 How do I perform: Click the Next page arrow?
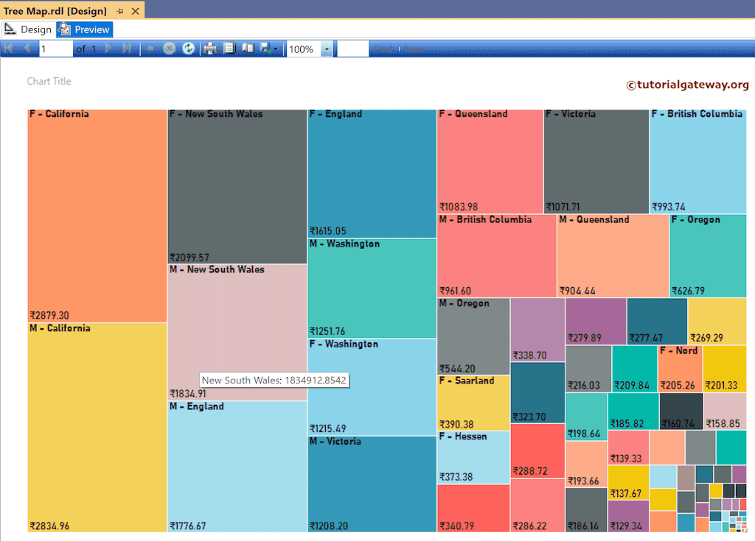coord(108,49)
